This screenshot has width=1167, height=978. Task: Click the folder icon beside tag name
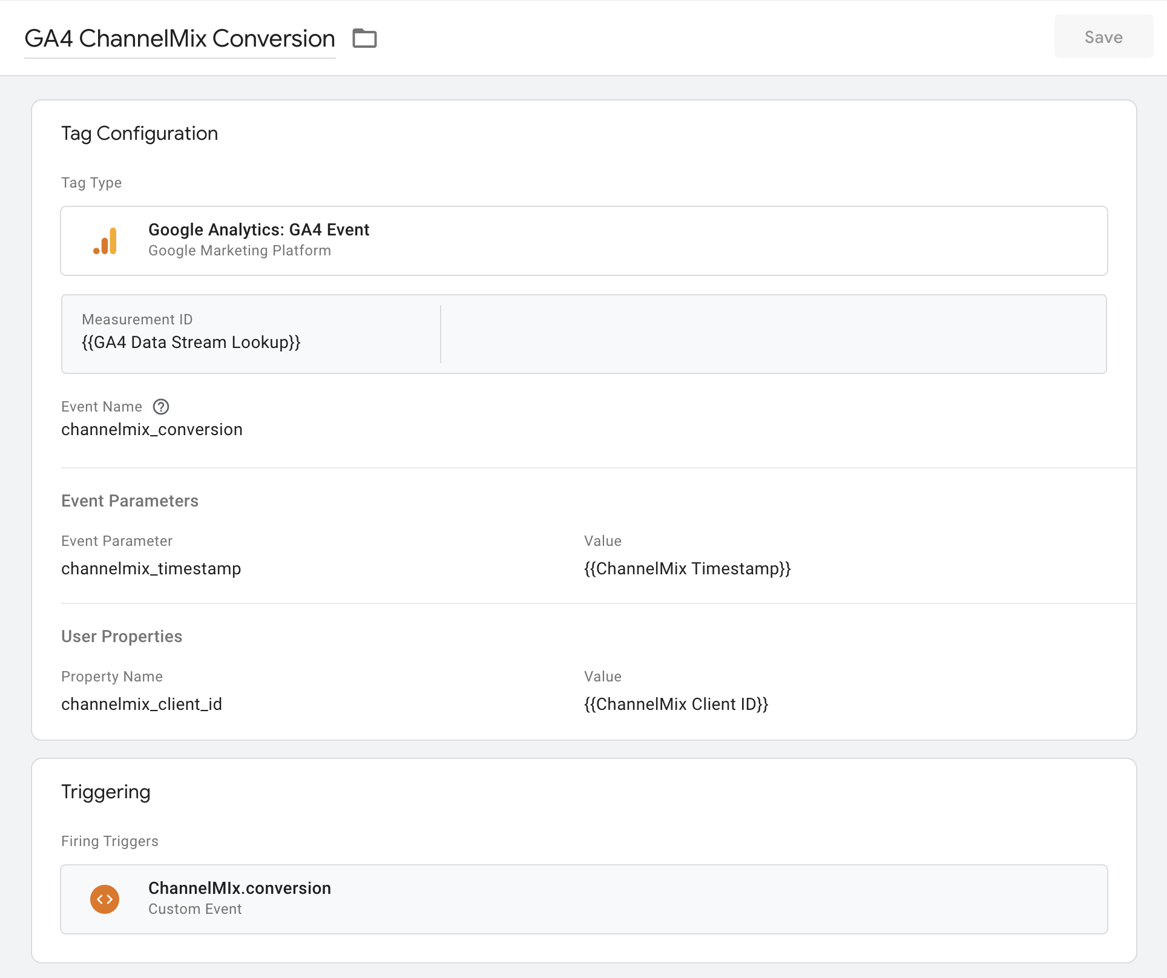[365, 38]
